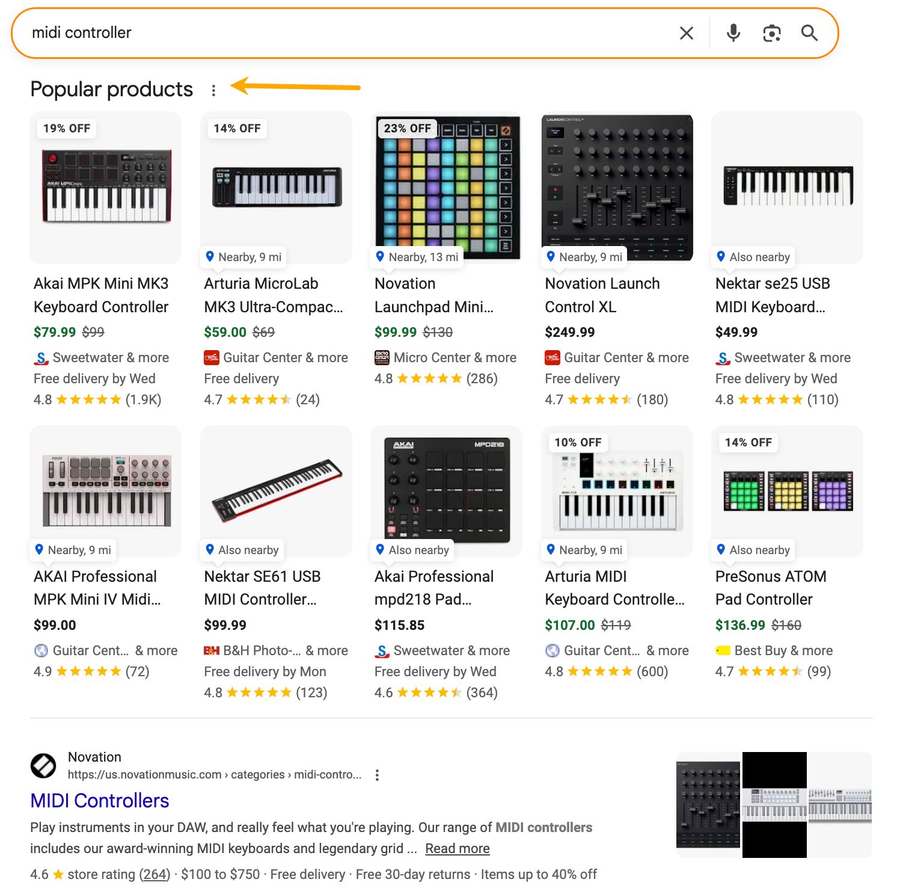Viewport: 903px width, 894px height.
Task: Open the three-dot menu next to the Novation URL
Action: [x=377, y=775]
